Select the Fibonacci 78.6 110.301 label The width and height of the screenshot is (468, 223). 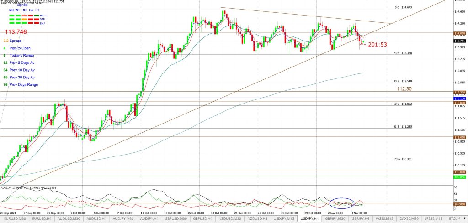tap(403, 159)
